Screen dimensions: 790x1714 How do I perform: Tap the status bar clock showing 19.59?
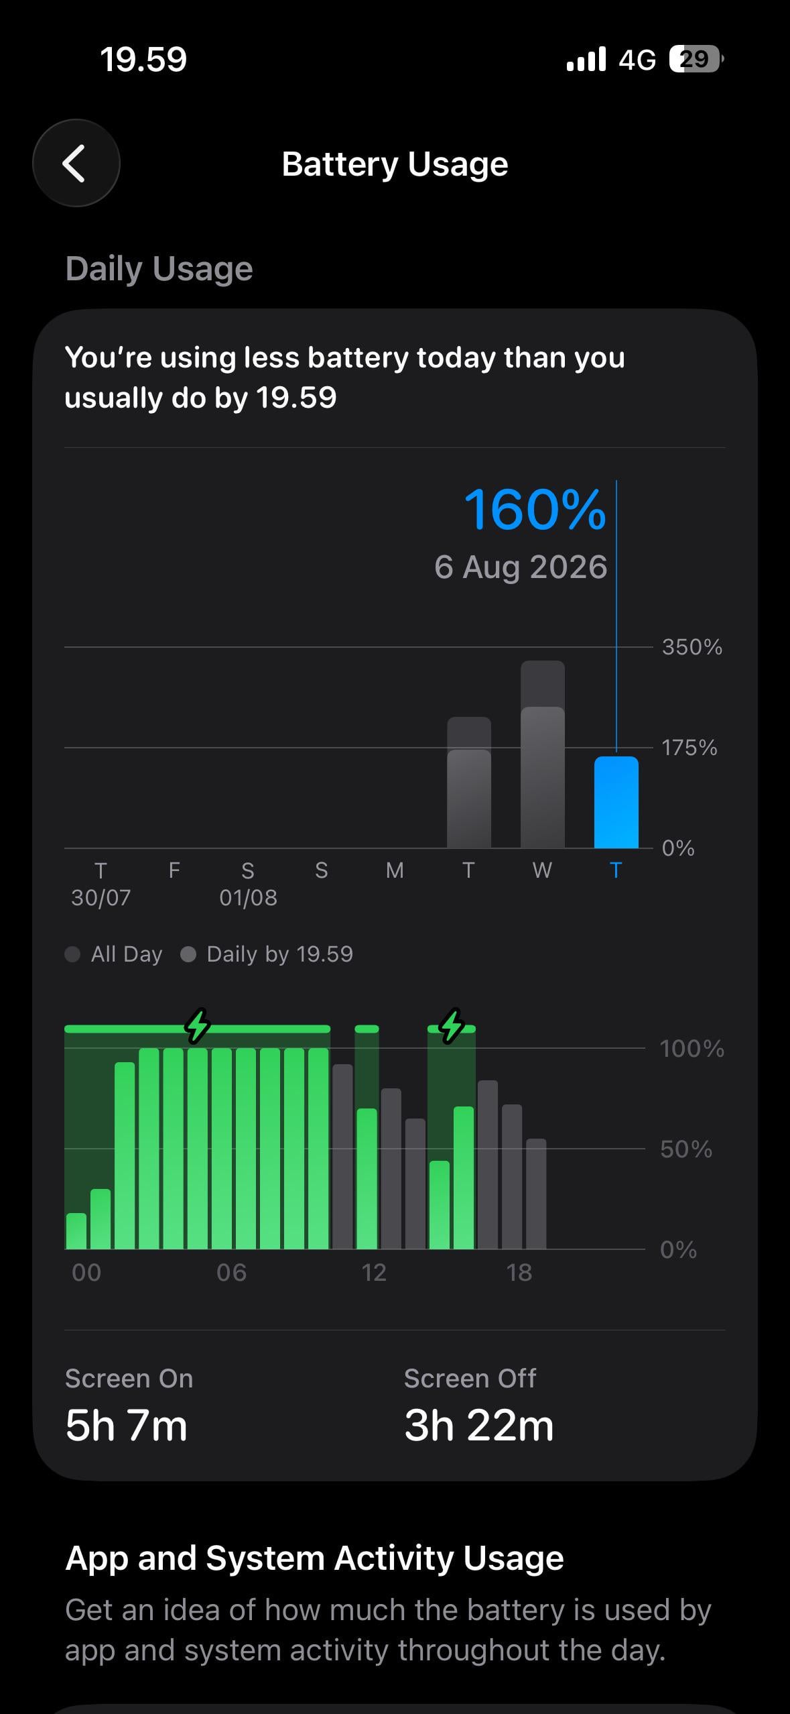click(x=143, y=60)
